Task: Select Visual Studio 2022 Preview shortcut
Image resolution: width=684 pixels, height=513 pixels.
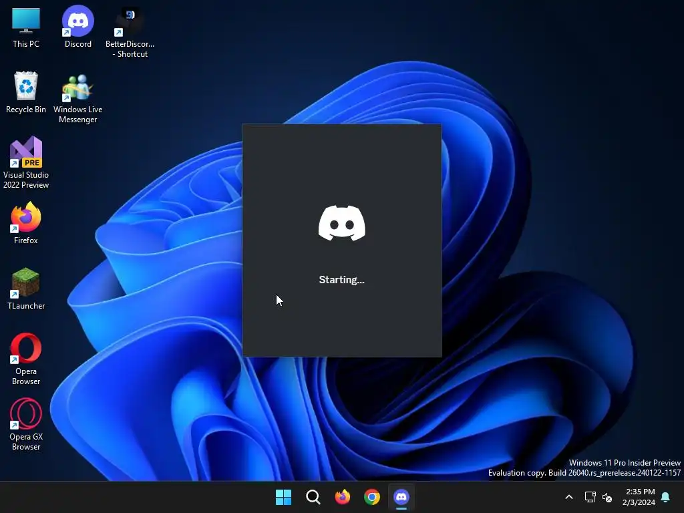Action: coord(26,163)
